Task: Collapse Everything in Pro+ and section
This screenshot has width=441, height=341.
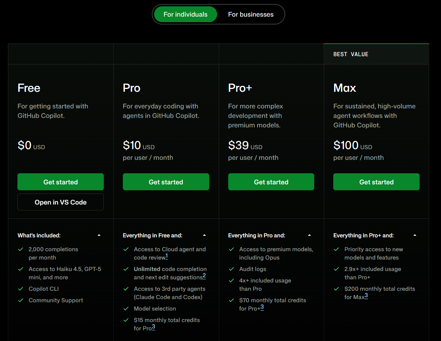Action: click(415, 235)
